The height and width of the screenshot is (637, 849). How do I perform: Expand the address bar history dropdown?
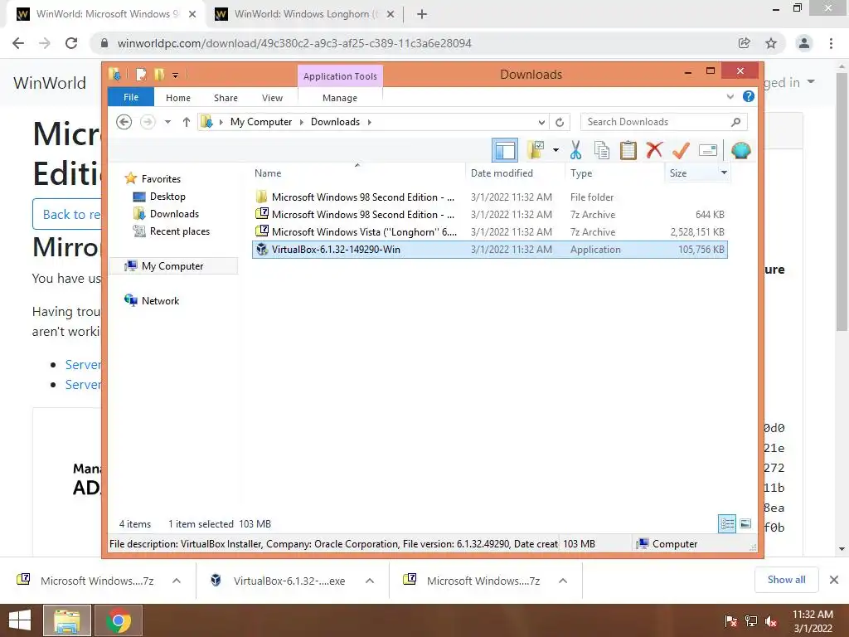tap(541, 122)
